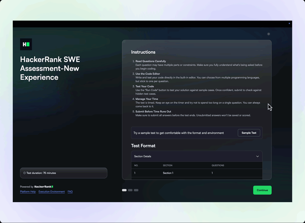Toggle light theme with sun icon
The width and height of the screenshot is (305, 223).
[x=269, y=34]
